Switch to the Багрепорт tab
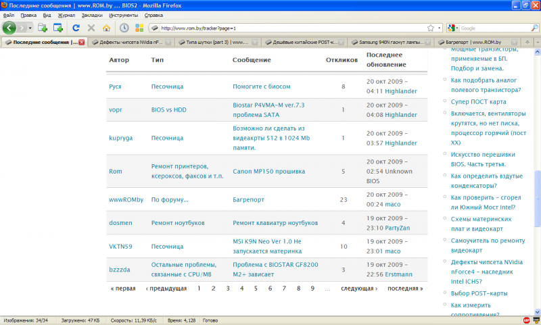 477,42
